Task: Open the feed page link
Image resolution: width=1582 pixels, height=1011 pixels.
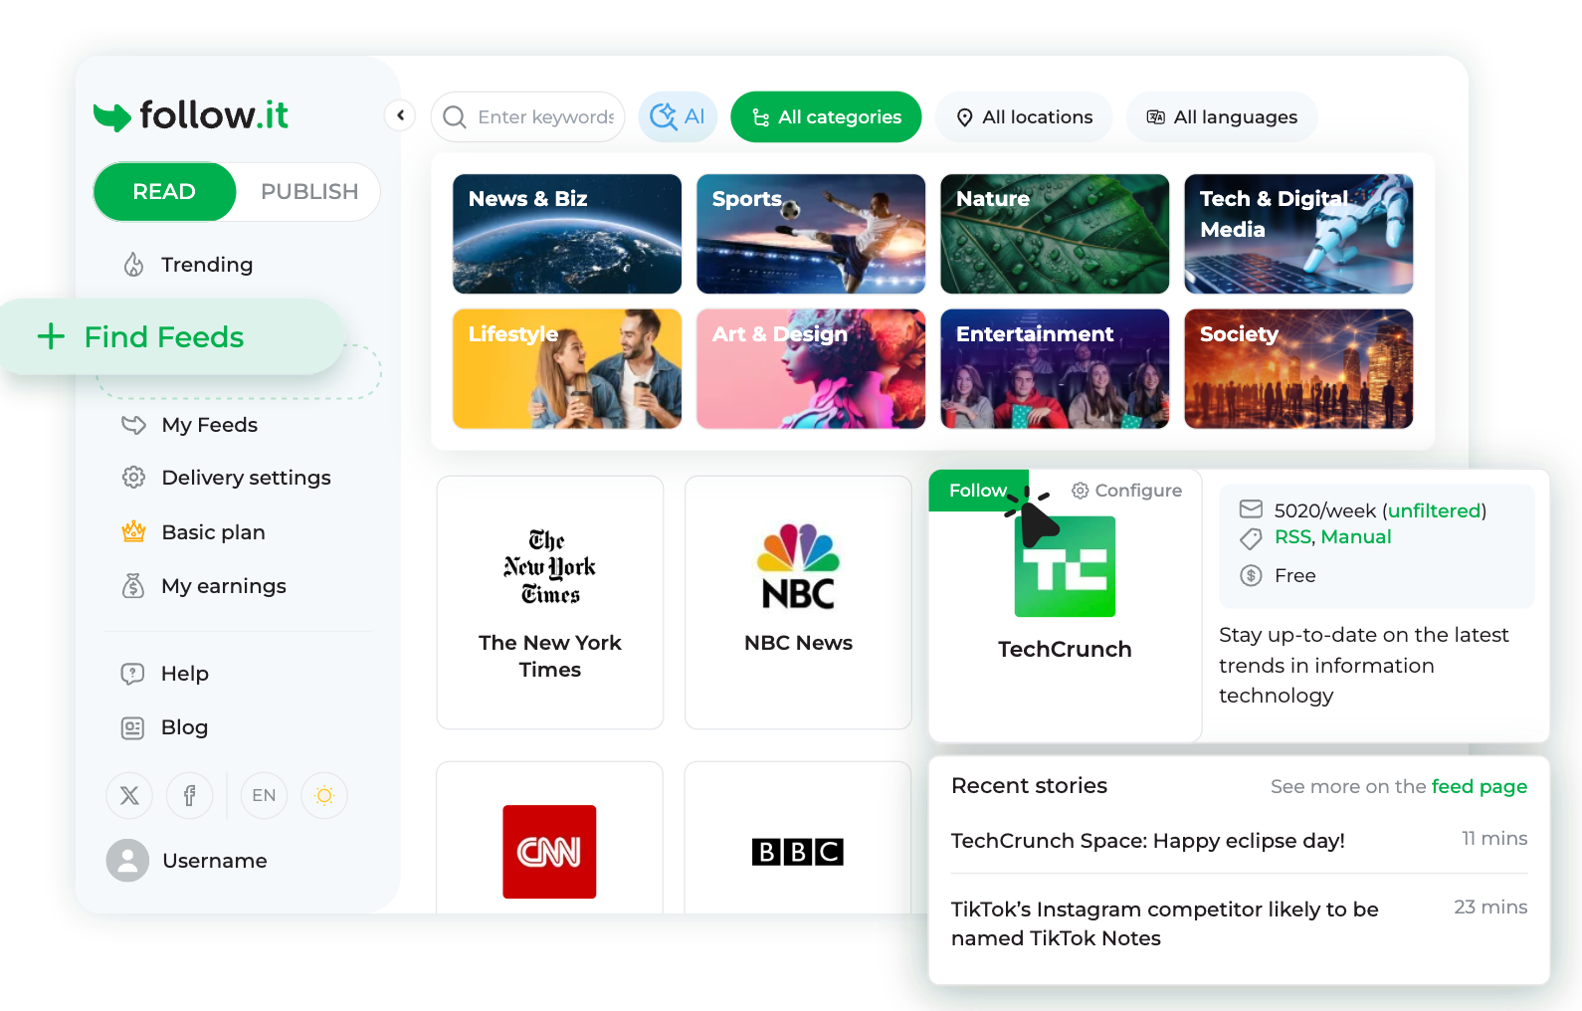Action: (1479, 786)
